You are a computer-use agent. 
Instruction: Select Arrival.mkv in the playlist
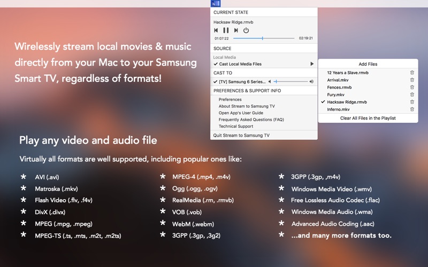click(338, 80)
